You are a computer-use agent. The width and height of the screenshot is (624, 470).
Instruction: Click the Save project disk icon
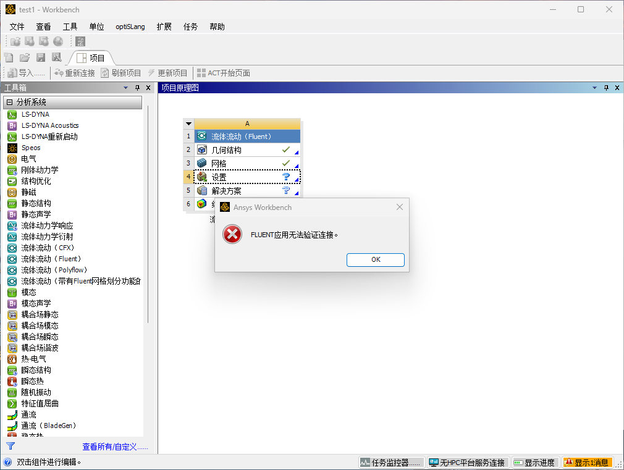click(x=41, y=57)
